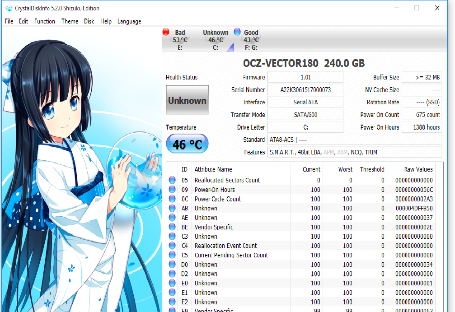455x312 pixels.
Task: Open the Function menu
Action: tap(44, 21)
